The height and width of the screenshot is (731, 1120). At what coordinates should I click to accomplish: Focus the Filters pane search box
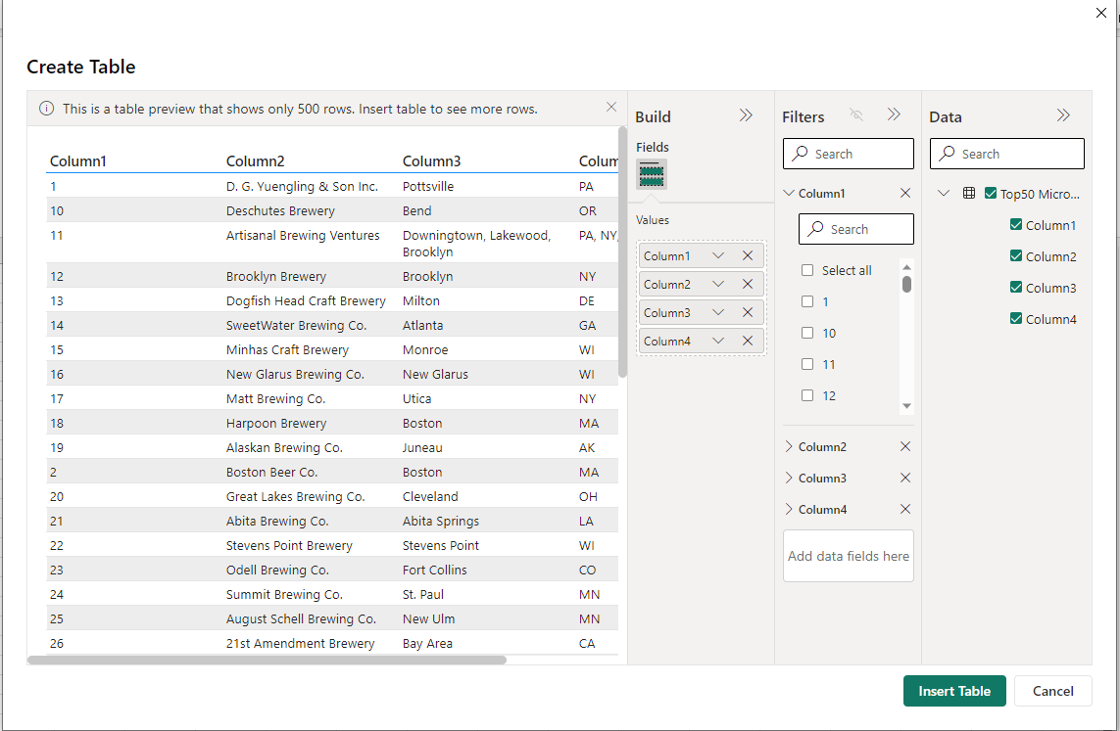[x=848, y=154]
